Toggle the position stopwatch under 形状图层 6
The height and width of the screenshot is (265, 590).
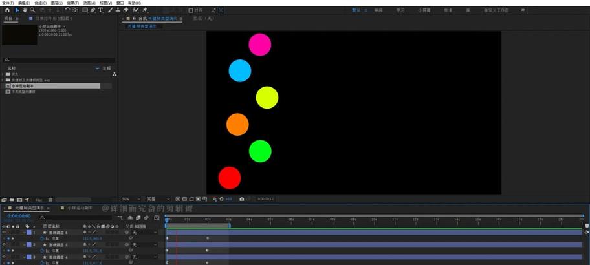click(x=42, y=238)
